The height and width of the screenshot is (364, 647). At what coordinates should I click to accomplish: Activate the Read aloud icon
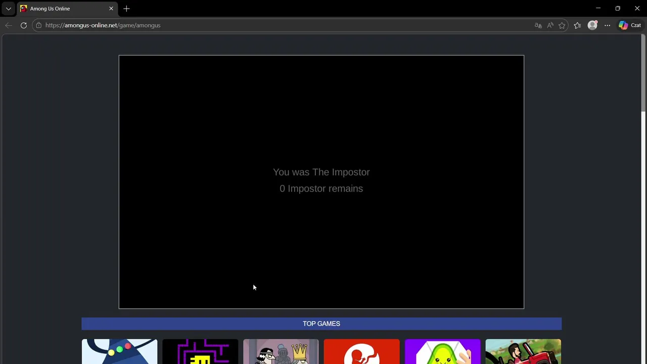coord(550,25)
